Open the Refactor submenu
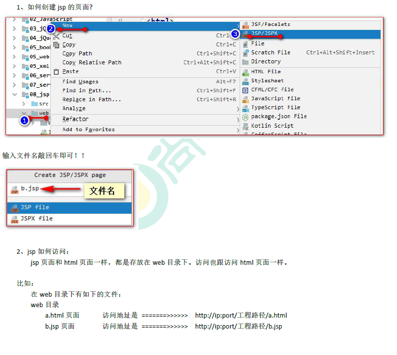 pyautogui.click(x=75, y=119)
